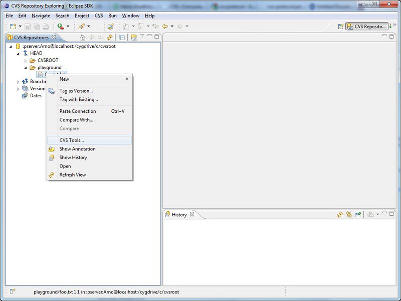Maximize the CVS Repositories view panel
The image size is (401, 301).
pyautogui.click(x=157, y=36)
